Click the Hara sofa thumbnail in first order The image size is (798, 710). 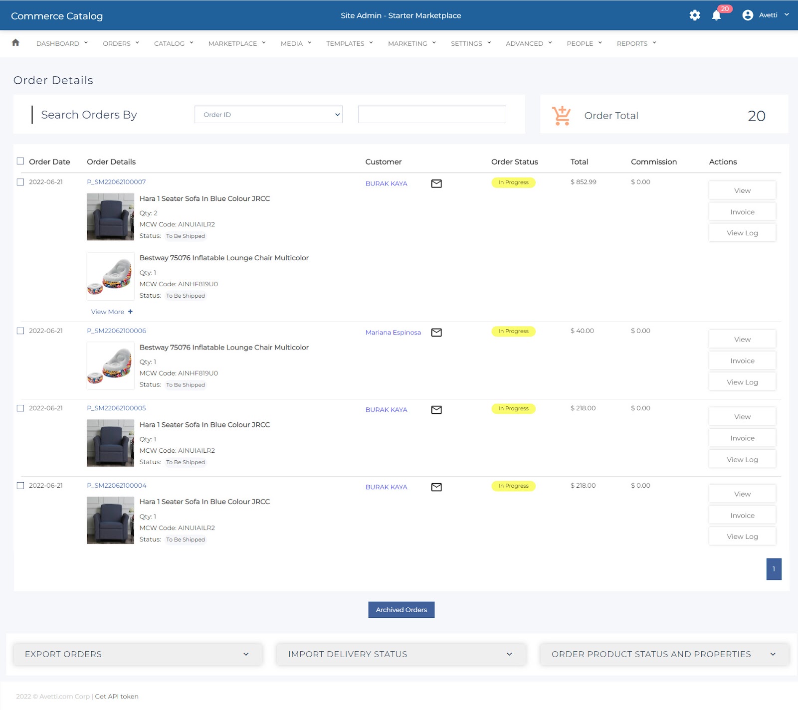tap(110, 217)
